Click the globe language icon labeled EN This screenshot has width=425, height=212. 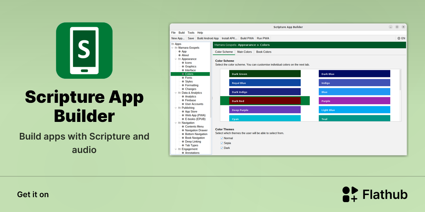tap(401, 38)
